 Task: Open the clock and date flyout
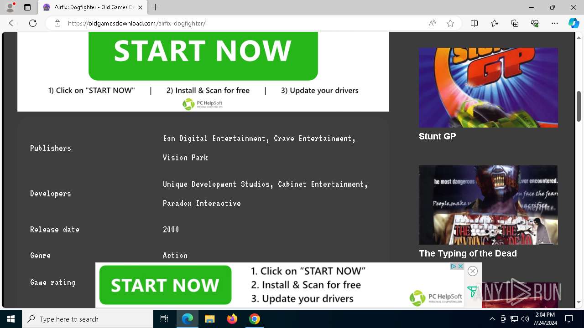point(545,319)
